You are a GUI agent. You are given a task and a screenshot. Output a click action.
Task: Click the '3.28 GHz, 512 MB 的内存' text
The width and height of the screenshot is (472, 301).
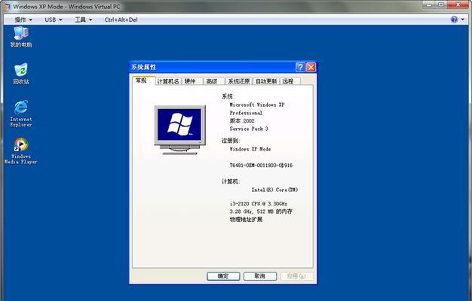(261, 211)
